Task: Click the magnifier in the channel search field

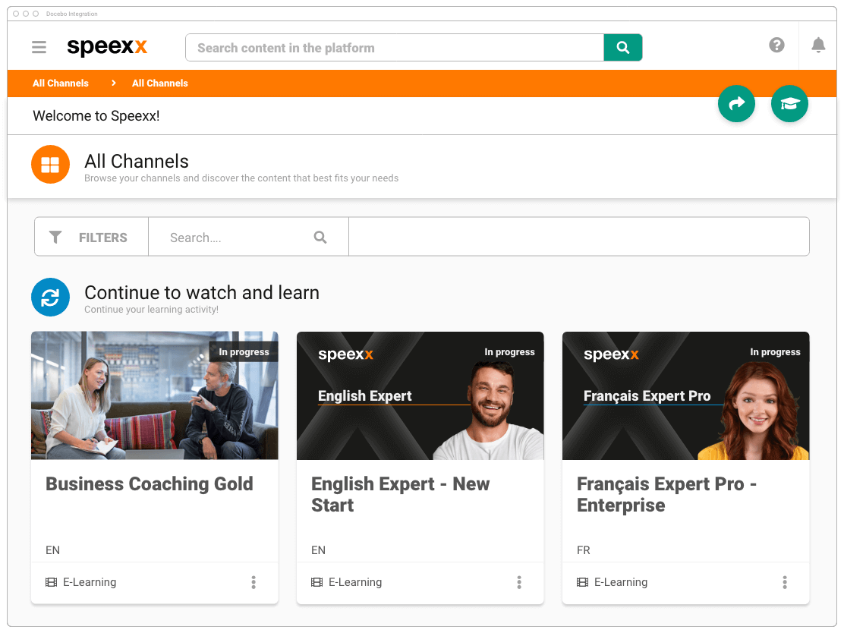Action: point(320,238)
